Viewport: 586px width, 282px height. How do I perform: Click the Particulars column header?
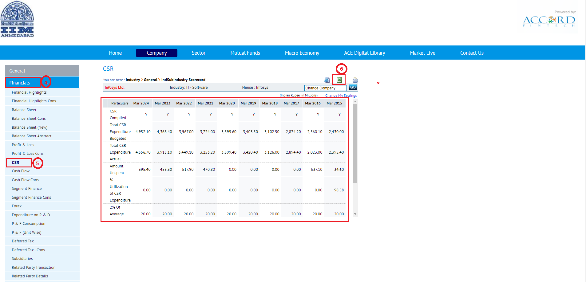[x=120, y=103]
